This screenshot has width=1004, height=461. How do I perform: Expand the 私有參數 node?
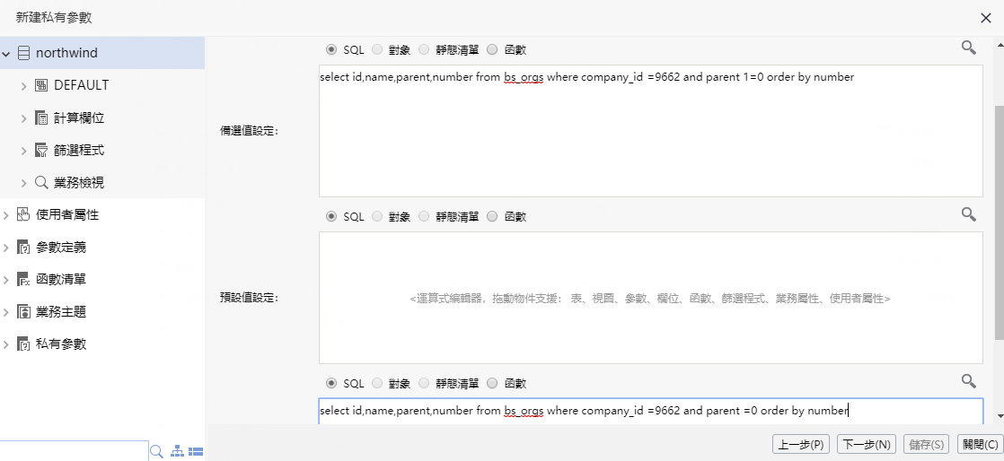point(6,344)
